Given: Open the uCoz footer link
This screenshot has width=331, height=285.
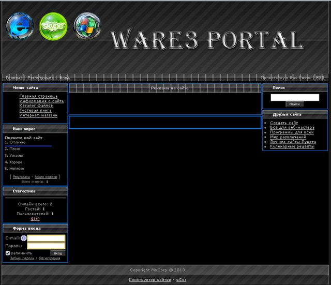Looking at the screenshot, I should pos(182,280).
